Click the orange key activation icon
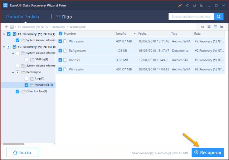 [x=180, y=5]
